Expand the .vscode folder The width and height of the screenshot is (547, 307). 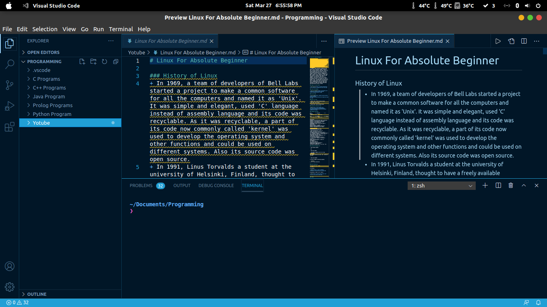click(70, 70)
